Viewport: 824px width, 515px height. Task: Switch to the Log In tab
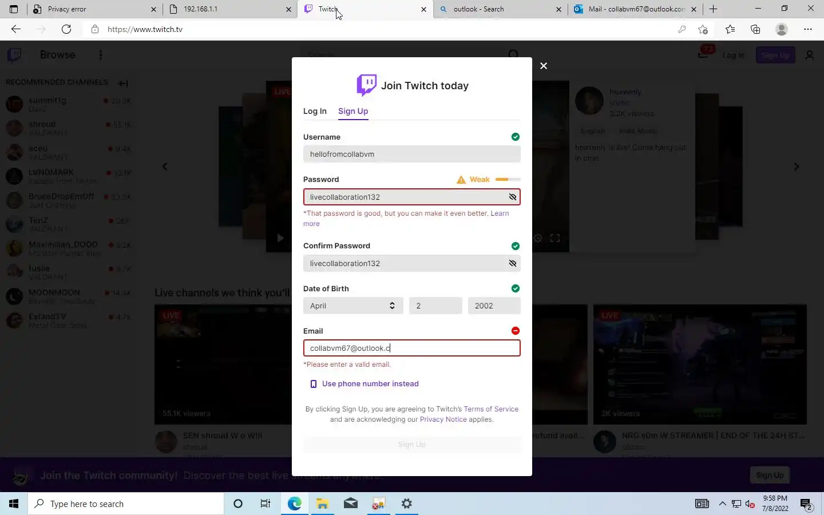pyautogui.click(x=315, y=111)
